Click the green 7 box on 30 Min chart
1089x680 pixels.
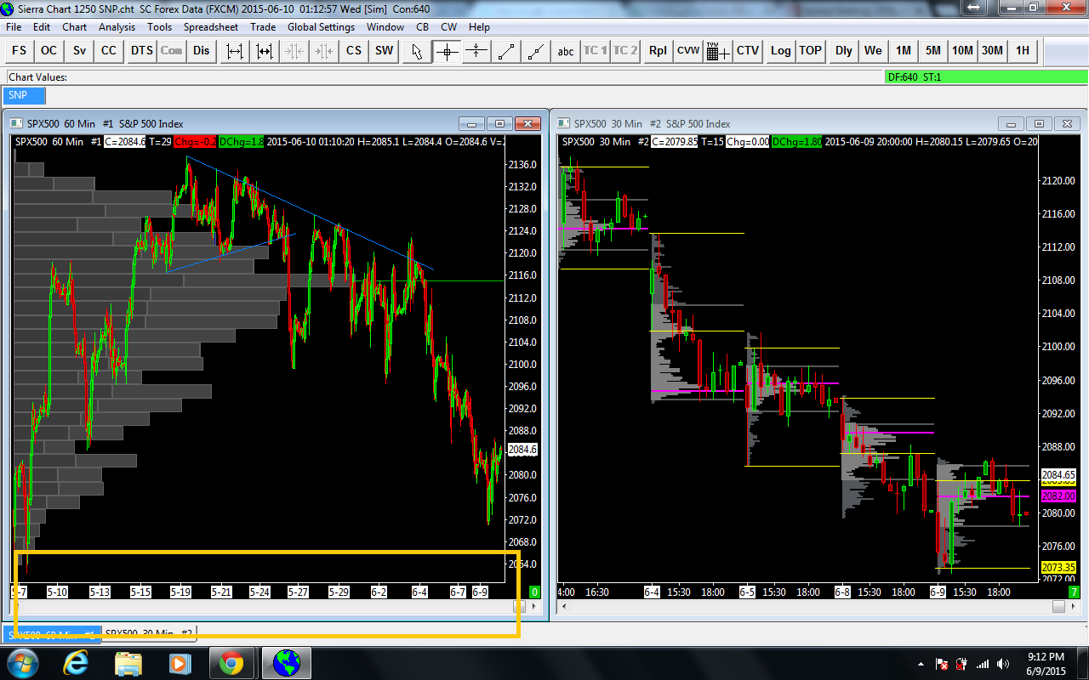(1074, 592)
